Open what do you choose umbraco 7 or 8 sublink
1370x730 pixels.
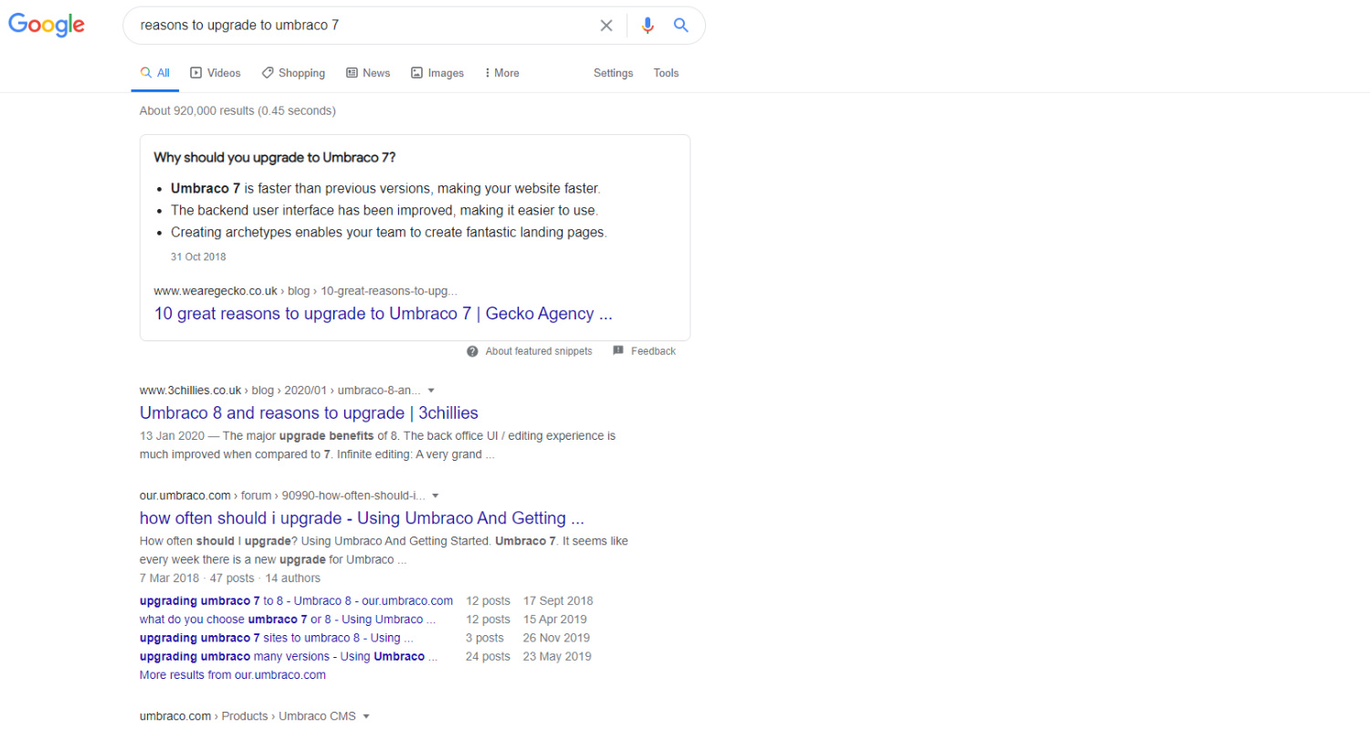point(288,620)
